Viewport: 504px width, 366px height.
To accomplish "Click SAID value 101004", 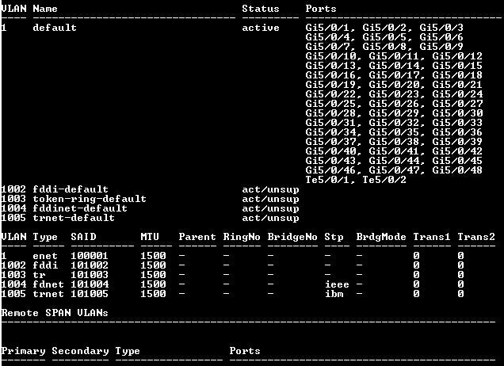I will coord(90,284).
